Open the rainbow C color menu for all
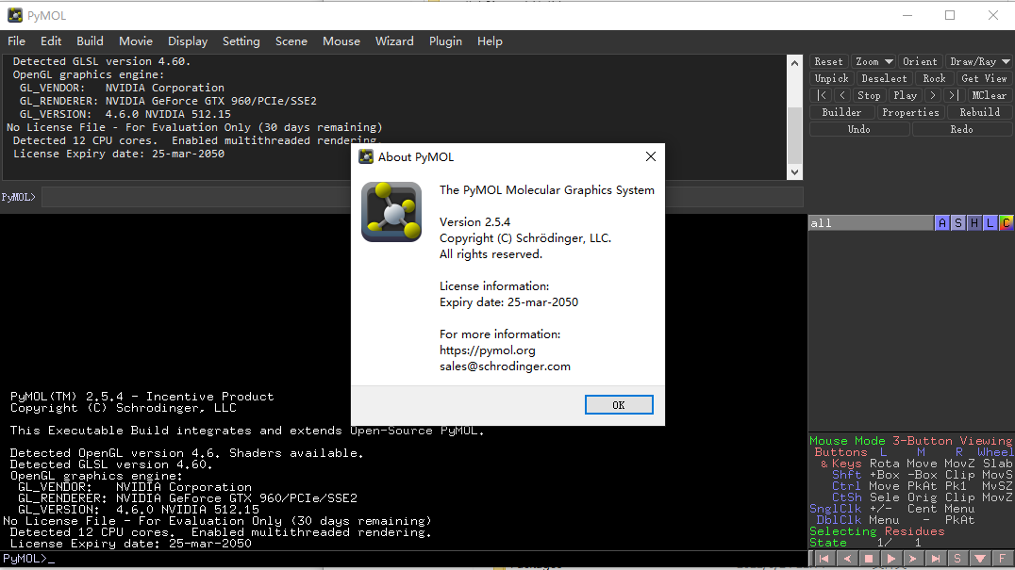 1006,223
